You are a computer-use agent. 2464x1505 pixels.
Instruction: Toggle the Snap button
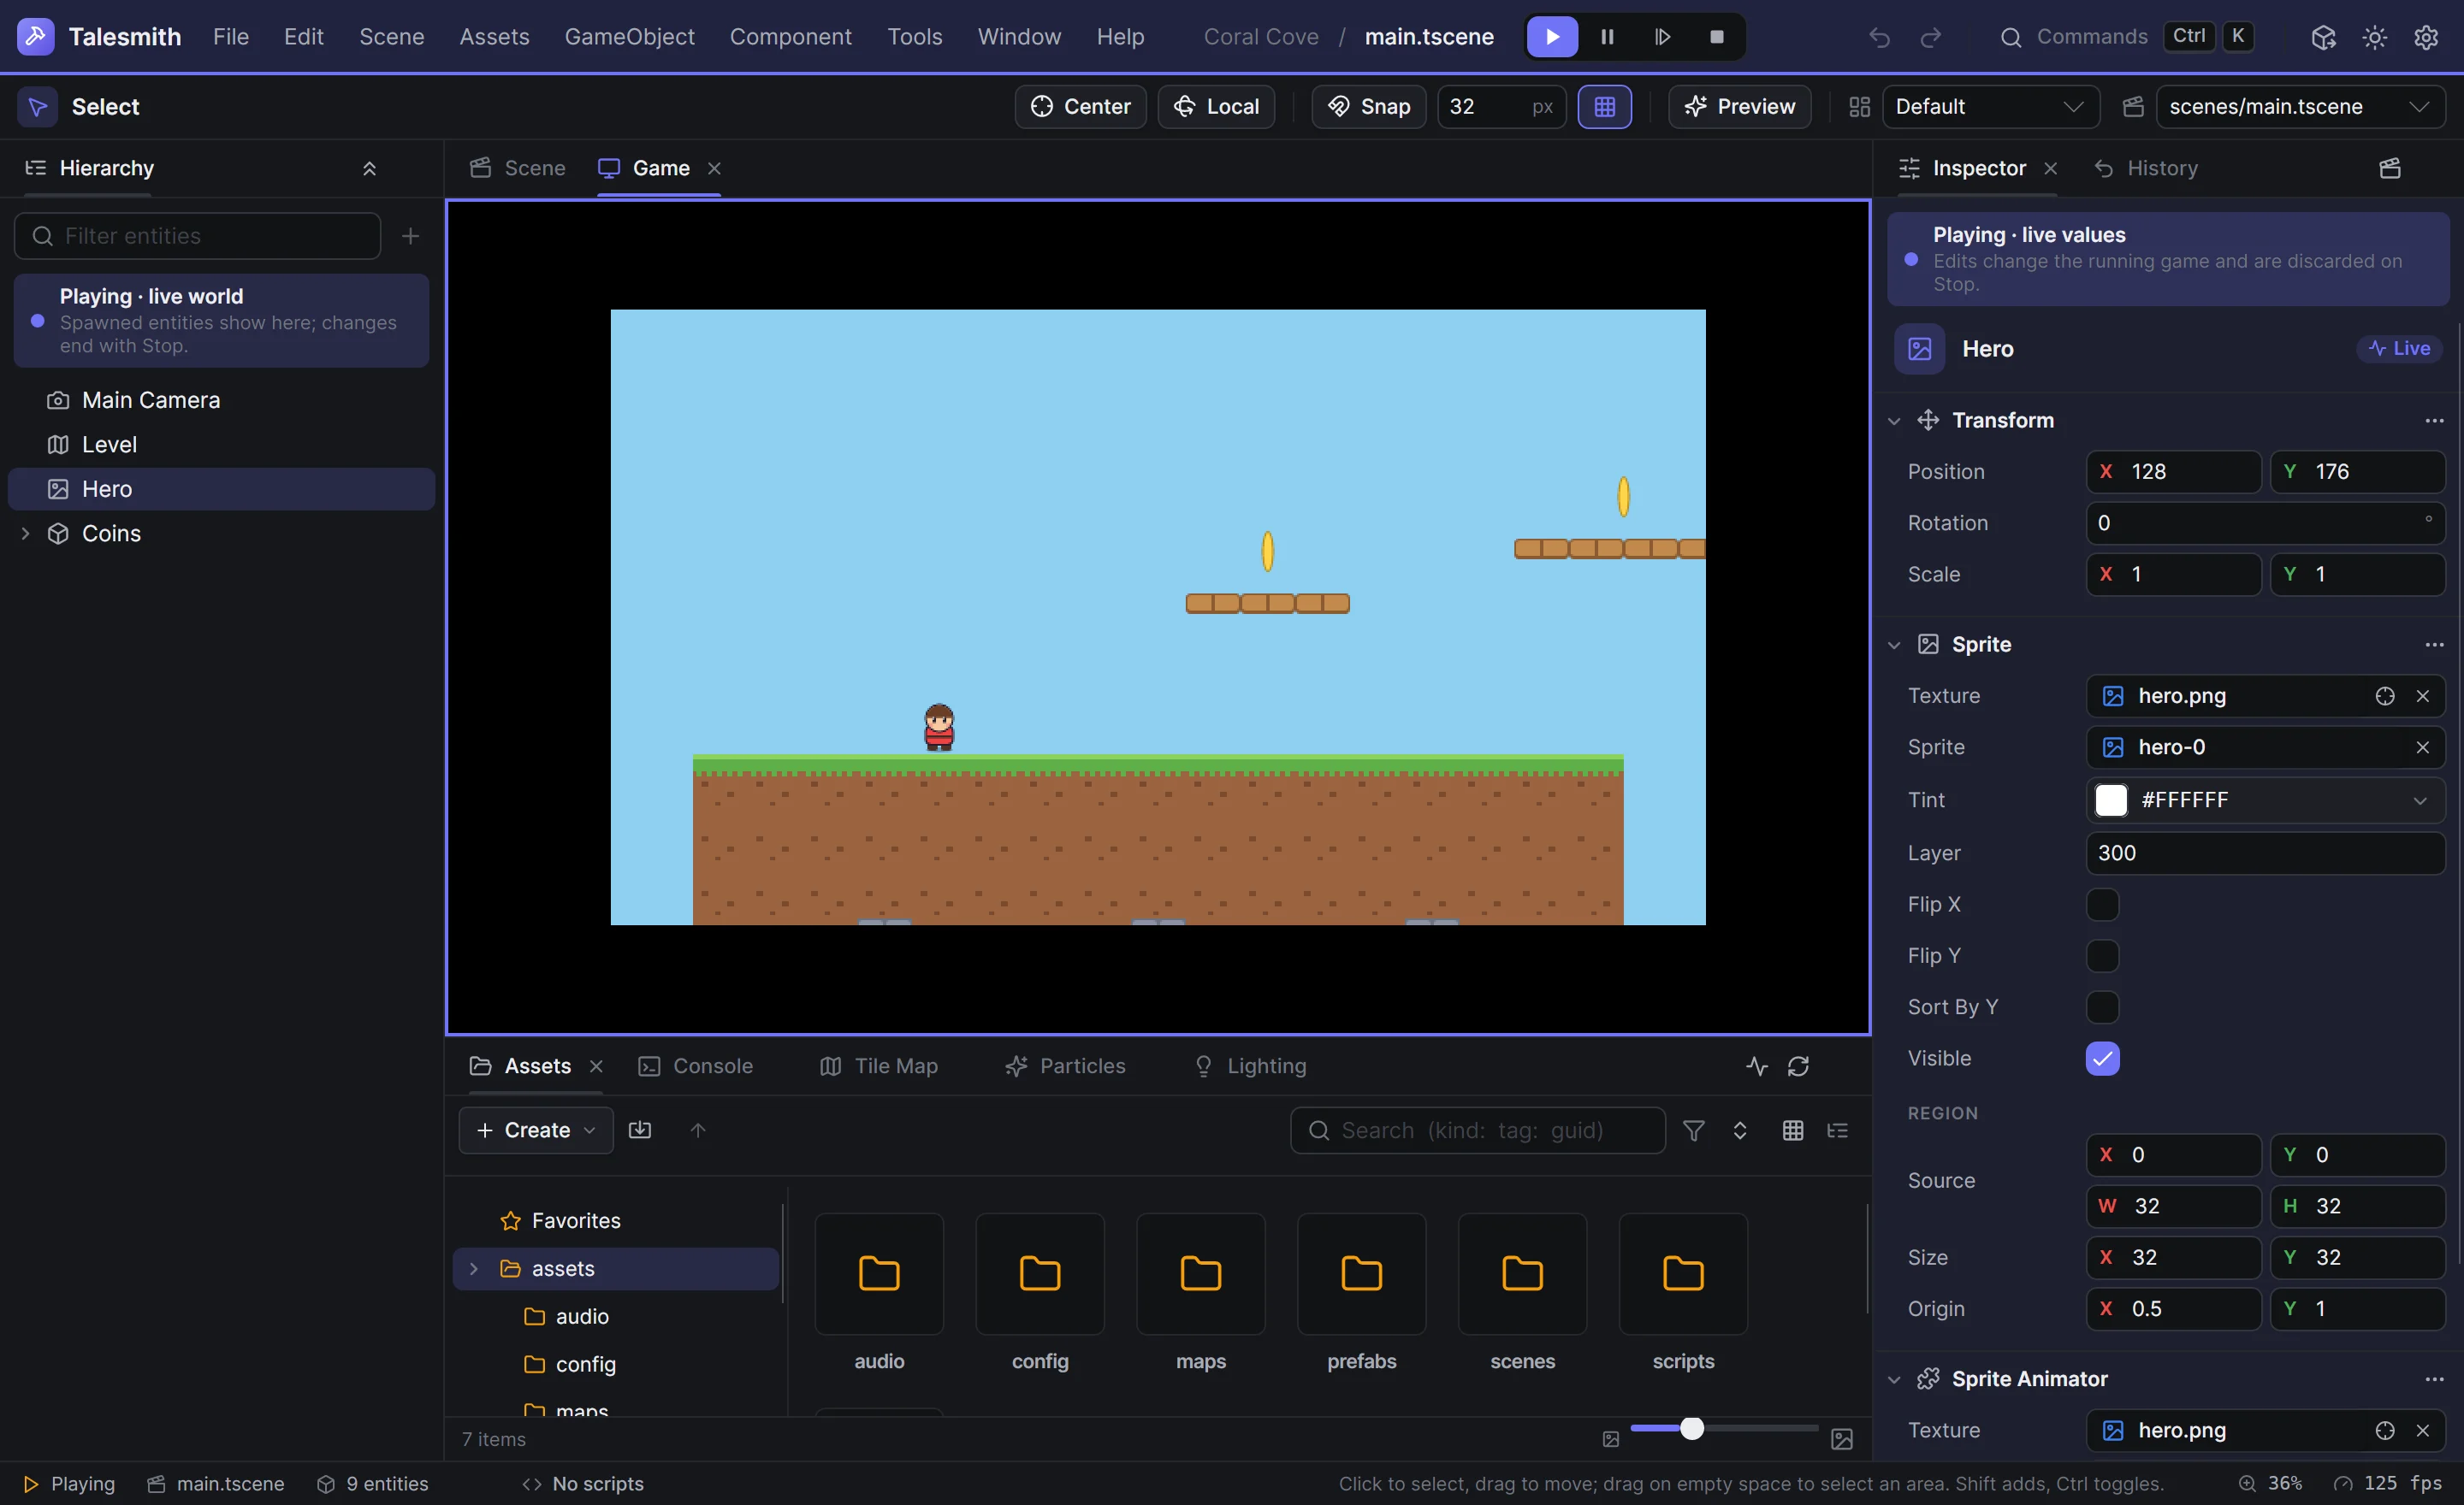click(1368, 106)
